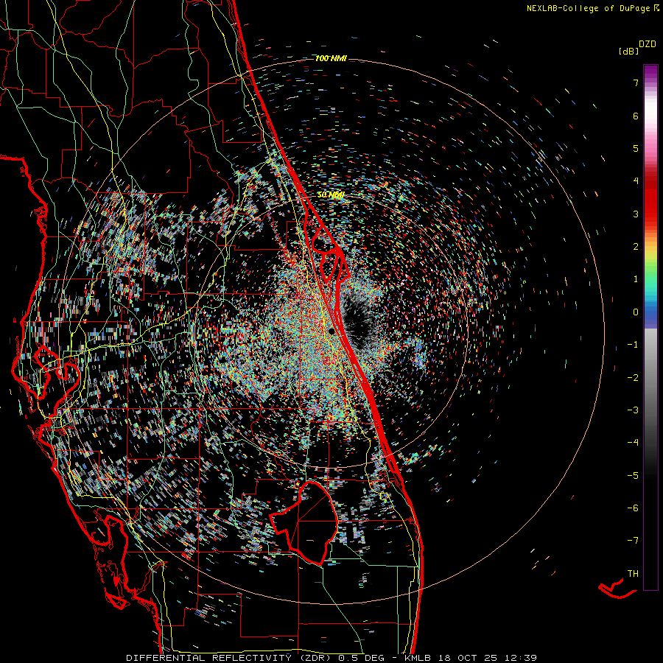
Task: Click the positive 2 value on dB scale
Action: tap(636, 247)
